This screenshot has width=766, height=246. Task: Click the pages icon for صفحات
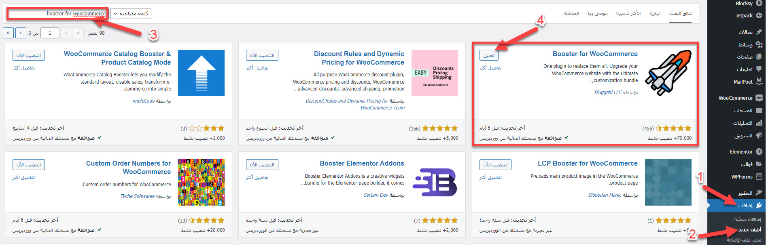pos(759,57)
